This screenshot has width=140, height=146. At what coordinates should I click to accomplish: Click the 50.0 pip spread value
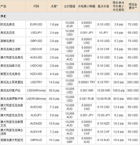[x=54, y=90]
